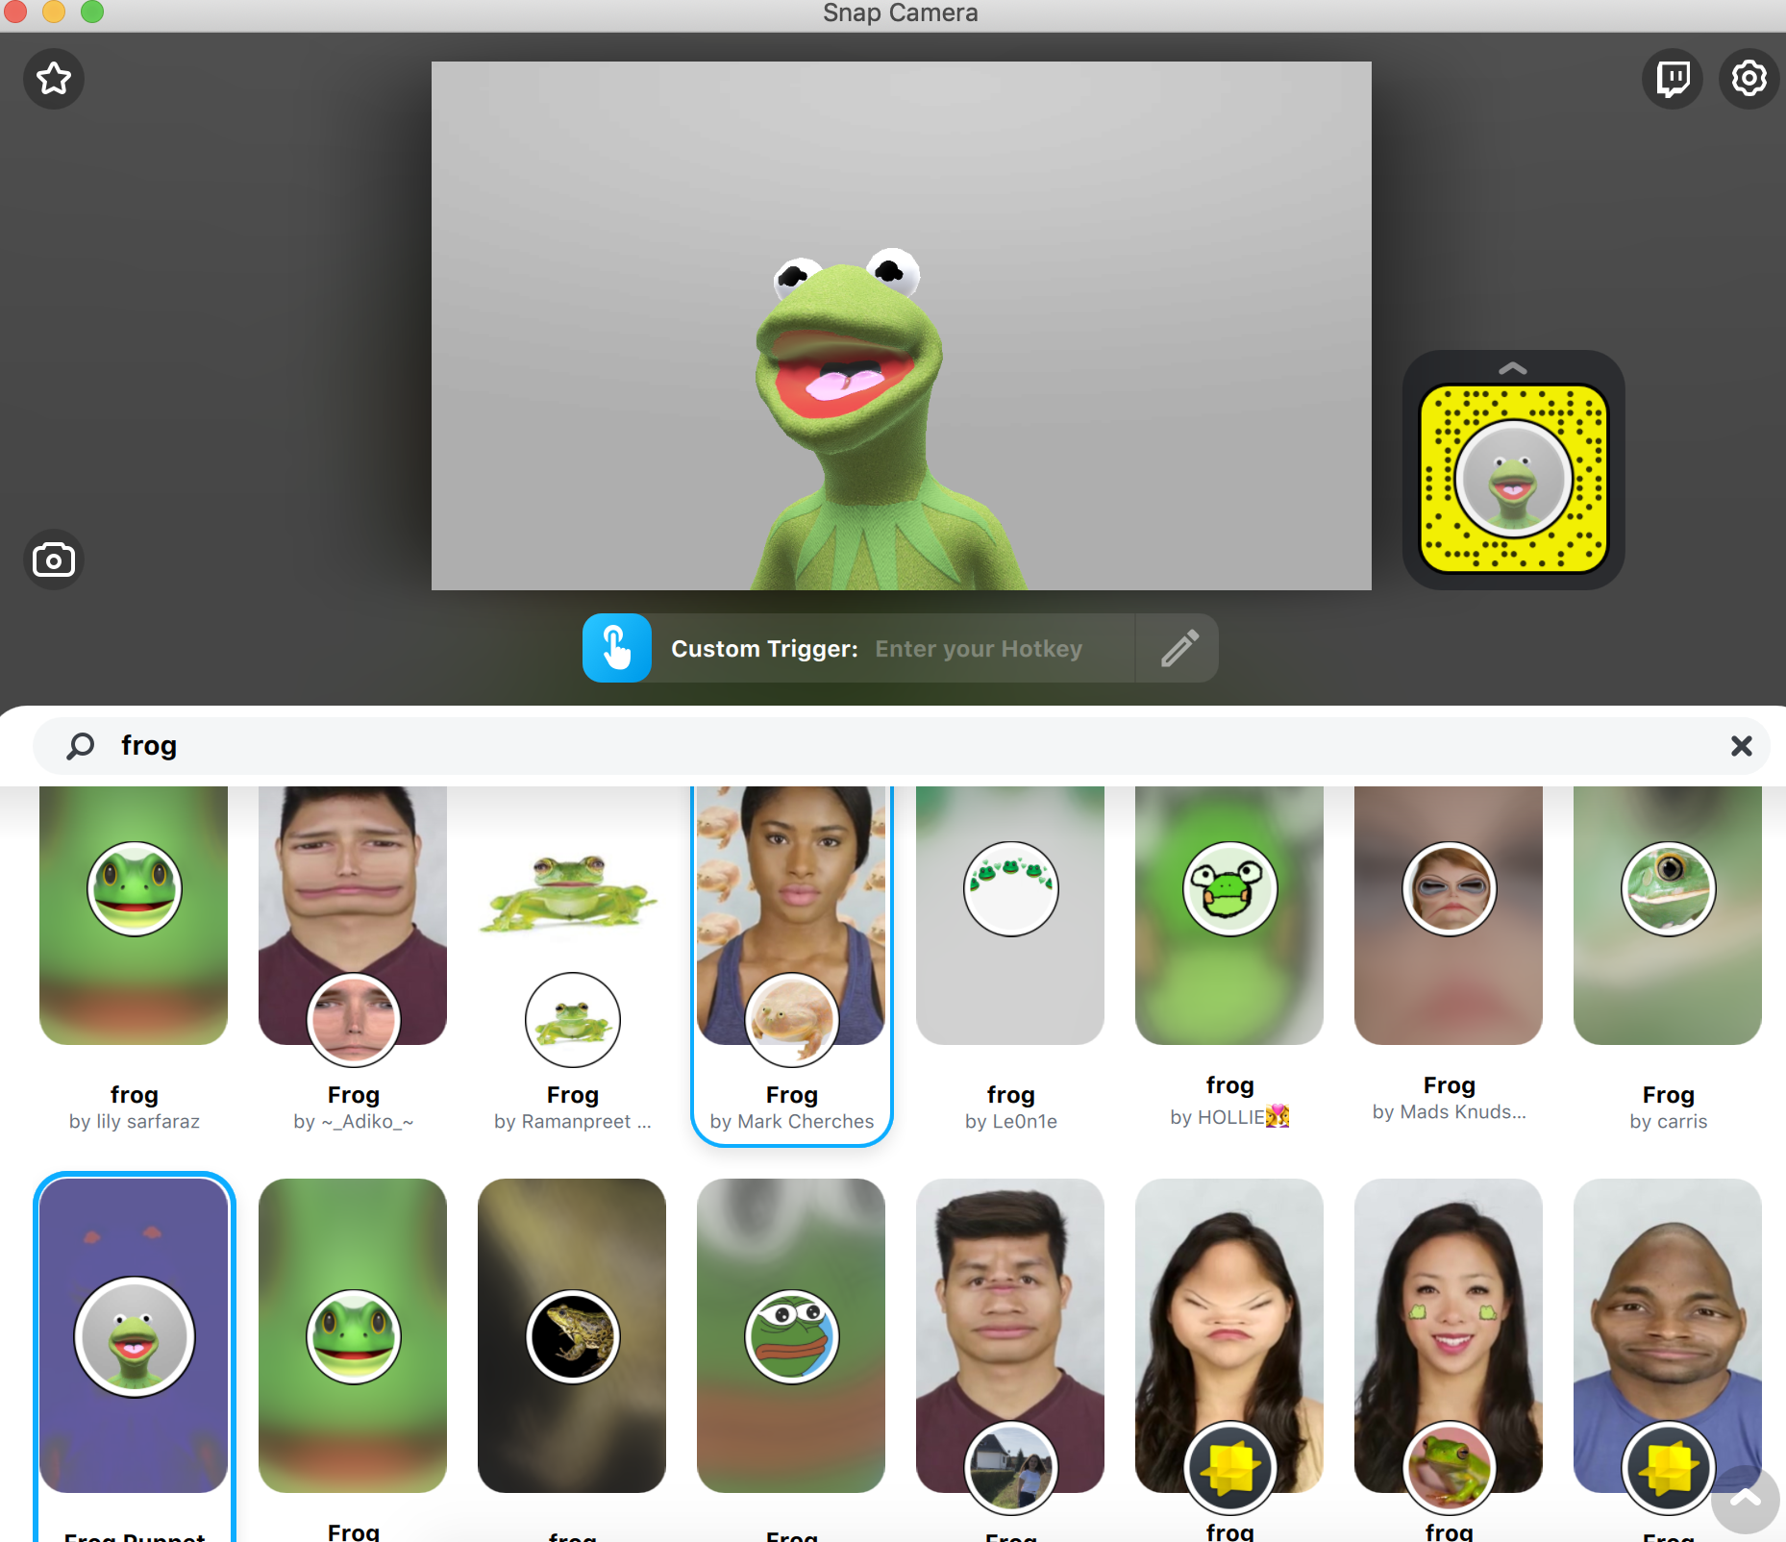The width and height of the screenshot is (1786, 1542).
Task: Click 'by carris' author text
Action: (1669, 1122)
